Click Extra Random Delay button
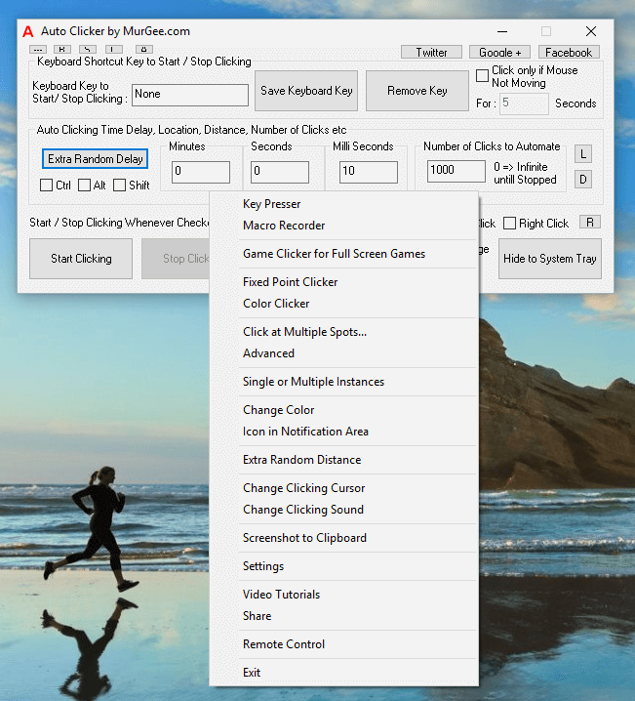Image resolution: width=635 pixels, height=701 pixels. tap(96, 159)
